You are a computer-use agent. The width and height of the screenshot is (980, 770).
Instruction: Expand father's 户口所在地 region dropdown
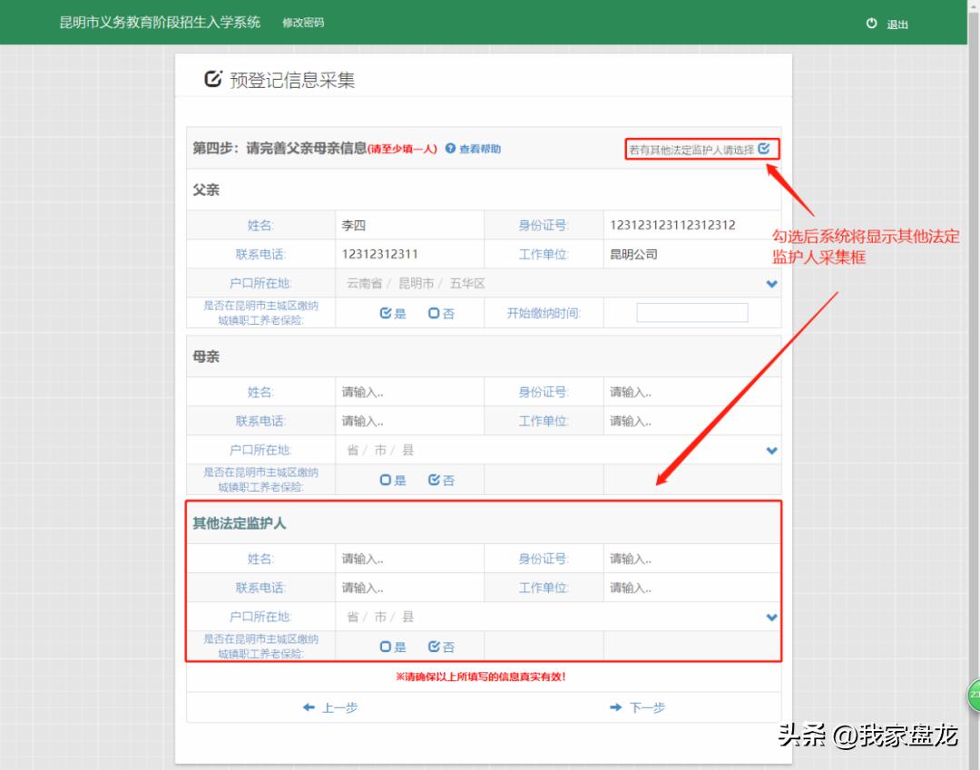coord(770,283)
